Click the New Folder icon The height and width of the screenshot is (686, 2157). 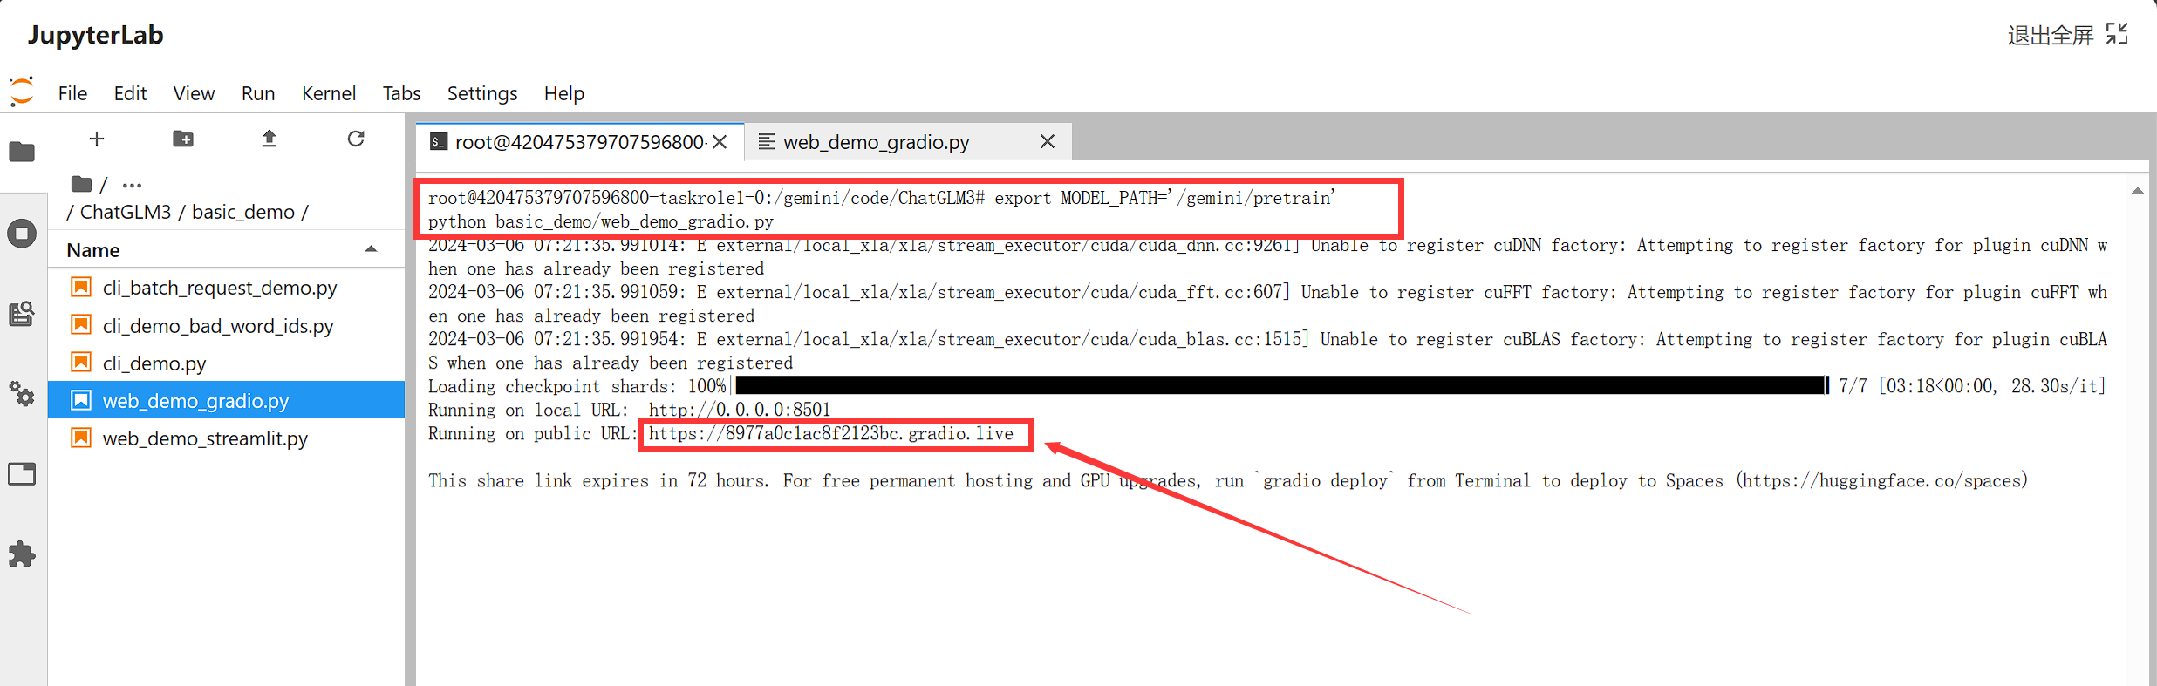pos(183,139)
